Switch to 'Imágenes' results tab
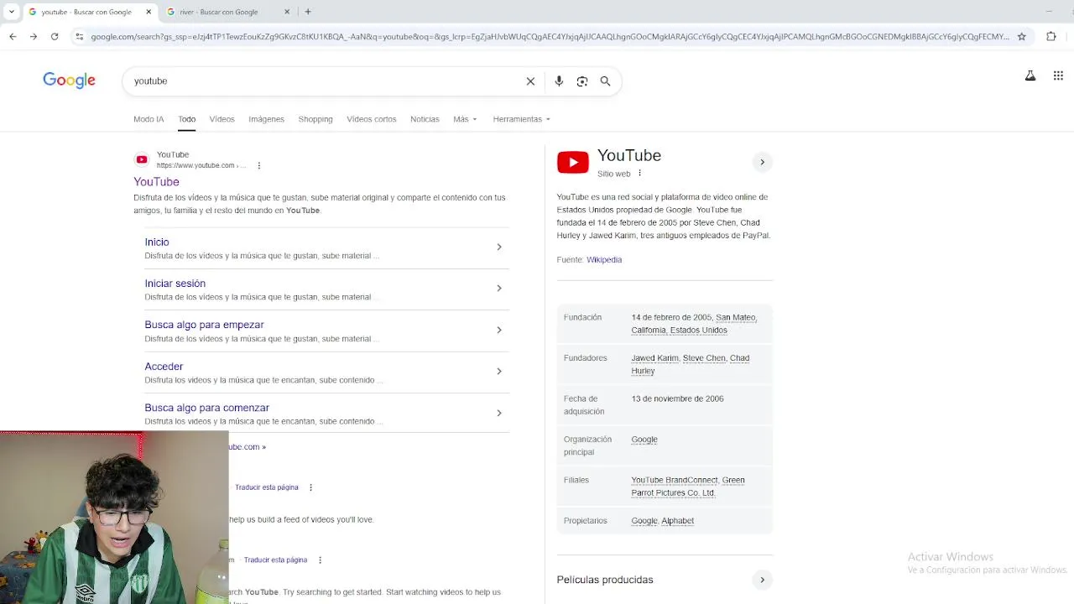This screenshot has height=604, width=1074. pos(266,119)
